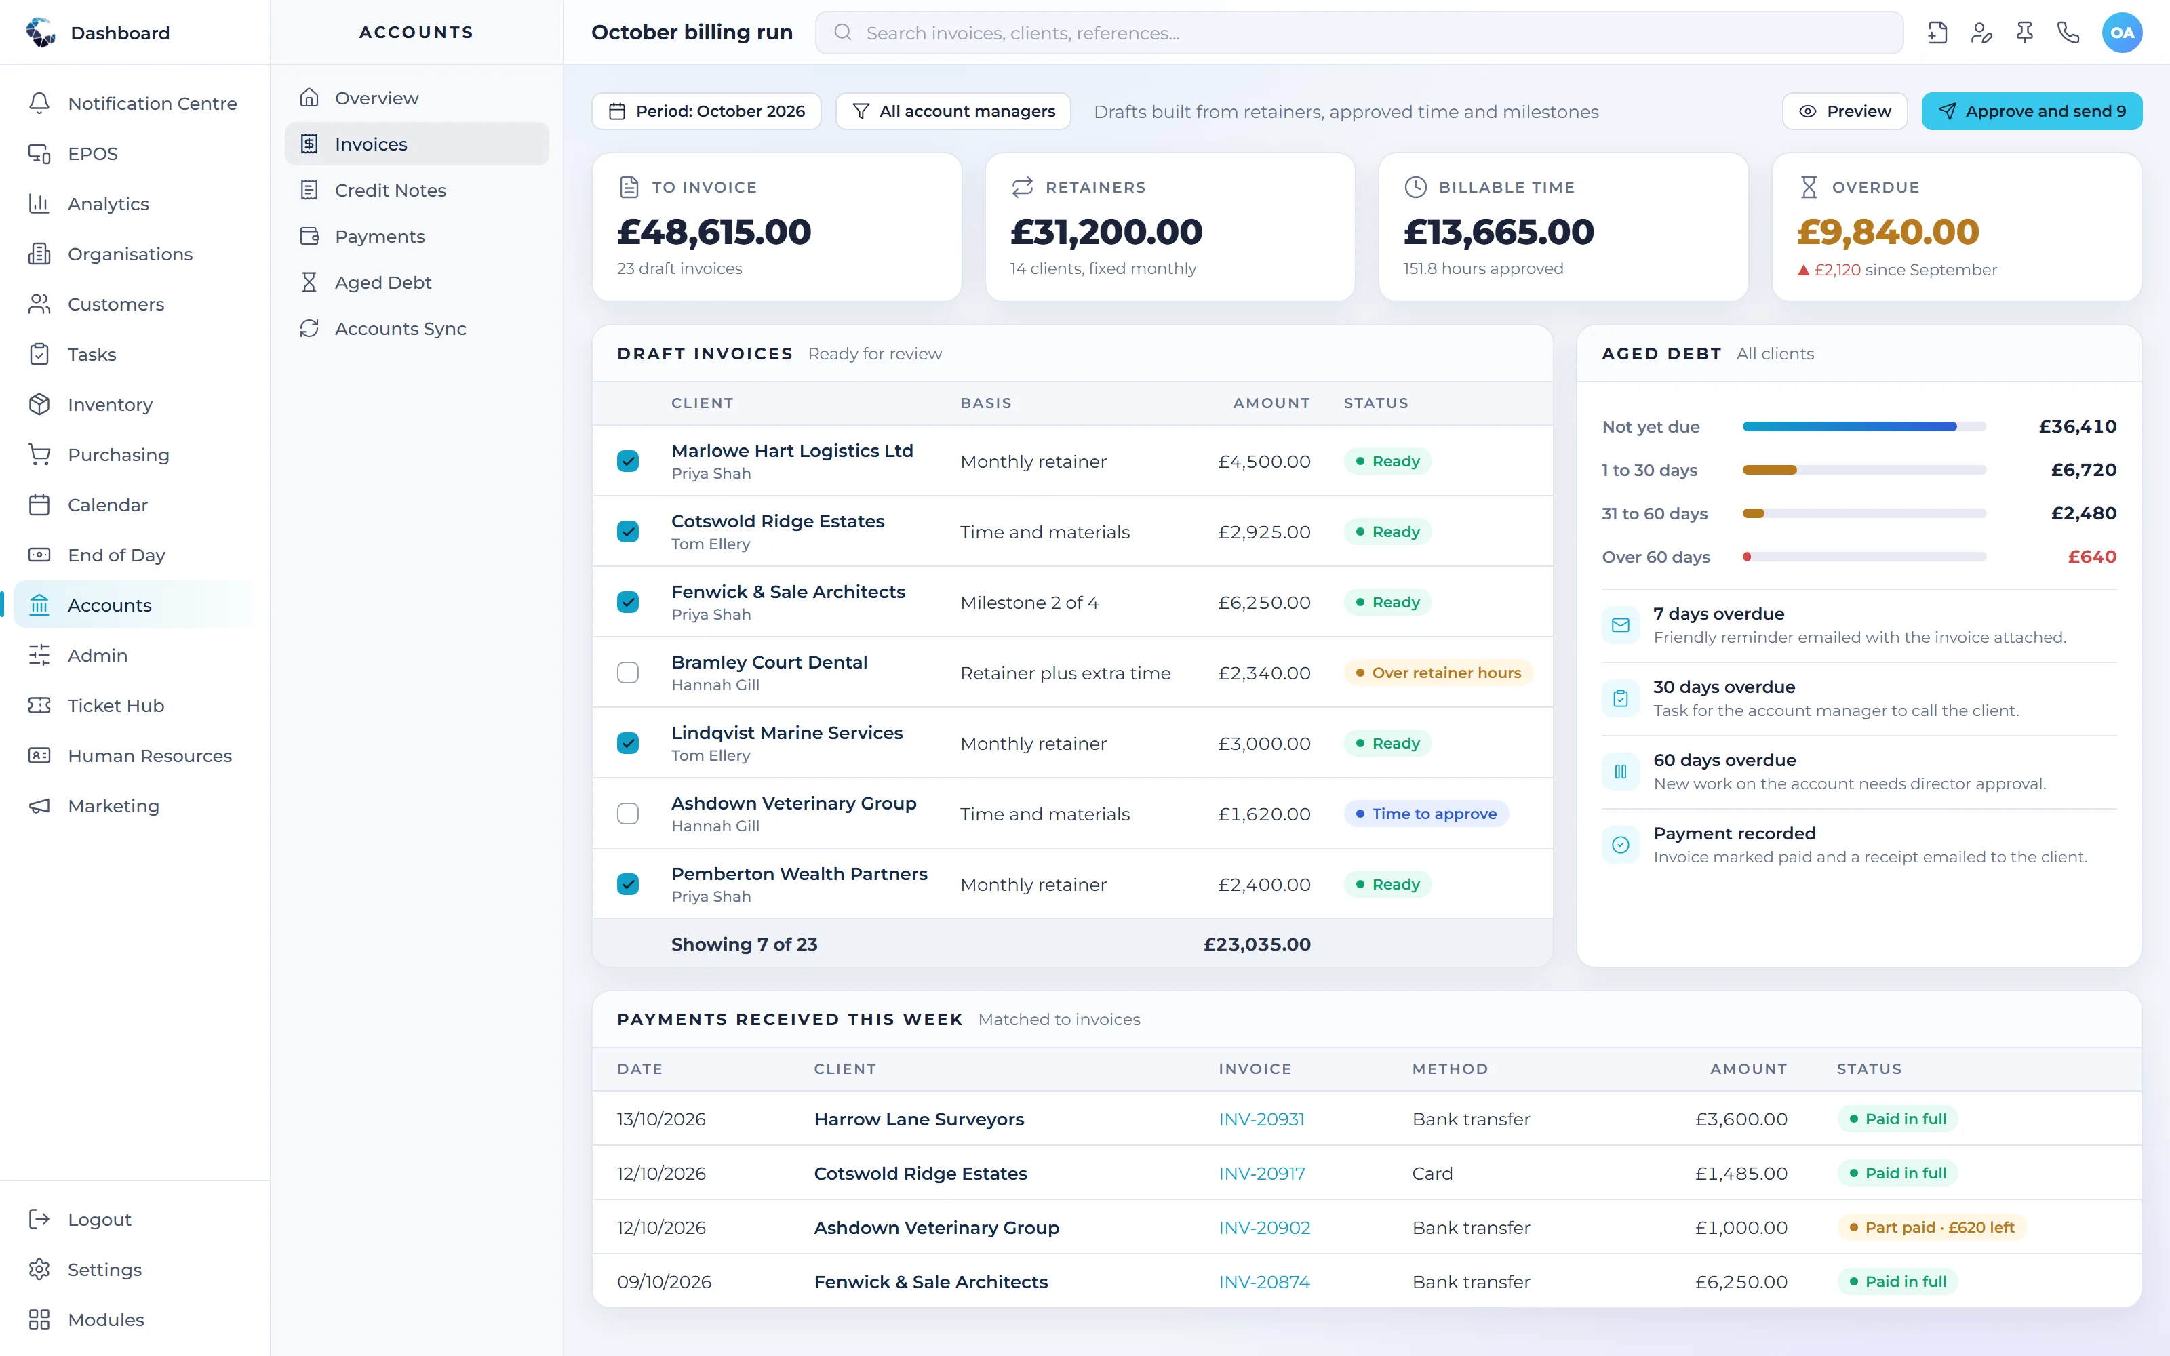Click the Modules grid icon
Image resolution: width=2170 pixels, height=1356 pixels.
(39, 1319)
